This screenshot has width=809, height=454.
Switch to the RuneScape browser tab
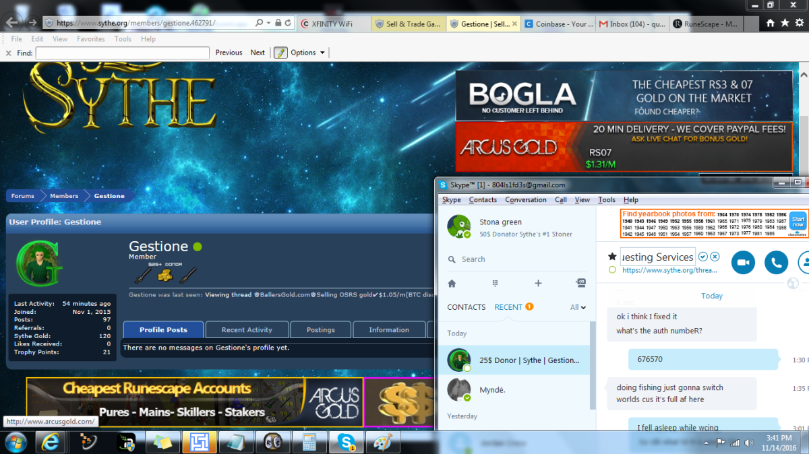[x=706, y=24]
